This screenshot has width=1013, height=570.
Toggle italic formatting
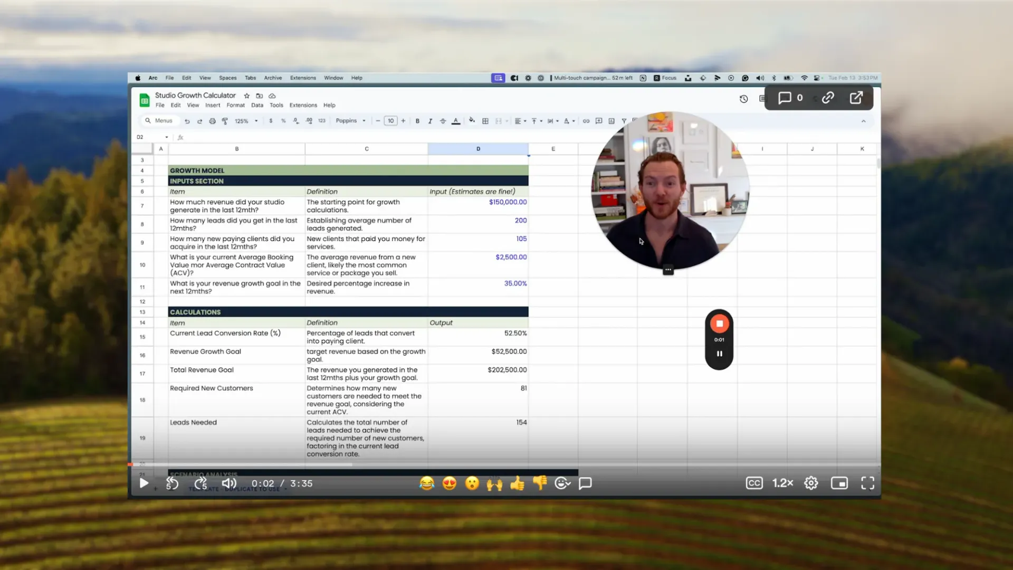[430, 121]
